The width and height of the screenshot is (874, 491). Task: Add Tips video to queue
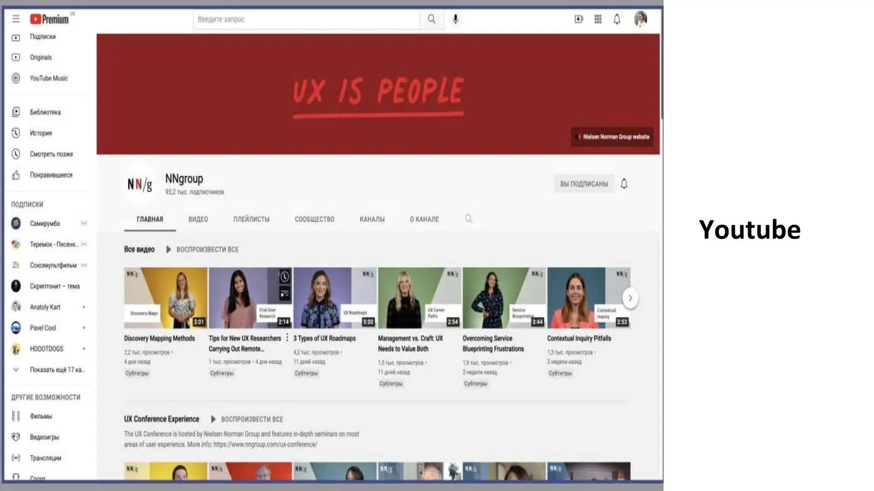pyautogui.click(x=285, y=294)
